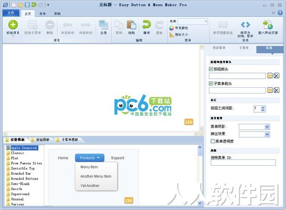Toggle the button arrow (按钮箭头) checkbox
286x210 pixels.
[211, 69]
